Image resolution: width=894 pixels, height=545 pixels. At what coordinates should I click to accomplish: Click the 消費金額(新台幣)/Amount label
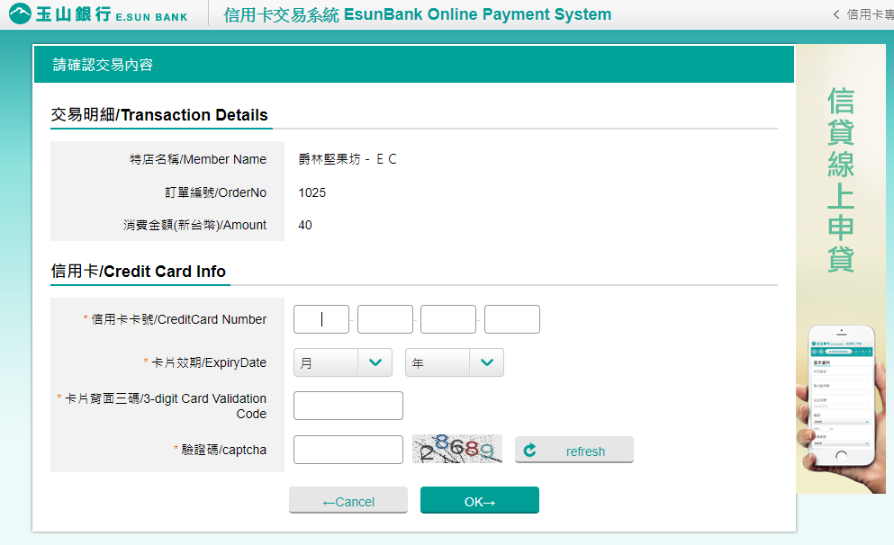[x=194, y=225]
